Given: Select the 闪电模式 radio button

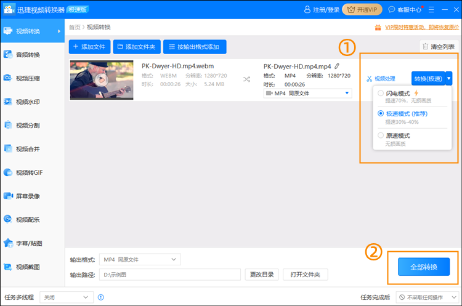Looking at the screenshot, I should [x=381, y=94].
